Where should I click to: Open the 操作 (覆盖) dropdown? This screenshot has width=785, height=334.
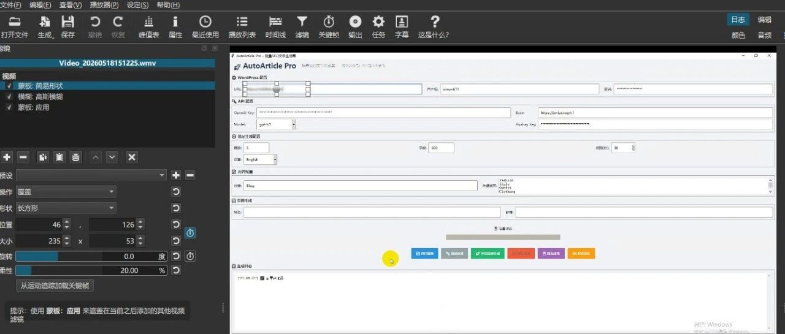(66, 192)
